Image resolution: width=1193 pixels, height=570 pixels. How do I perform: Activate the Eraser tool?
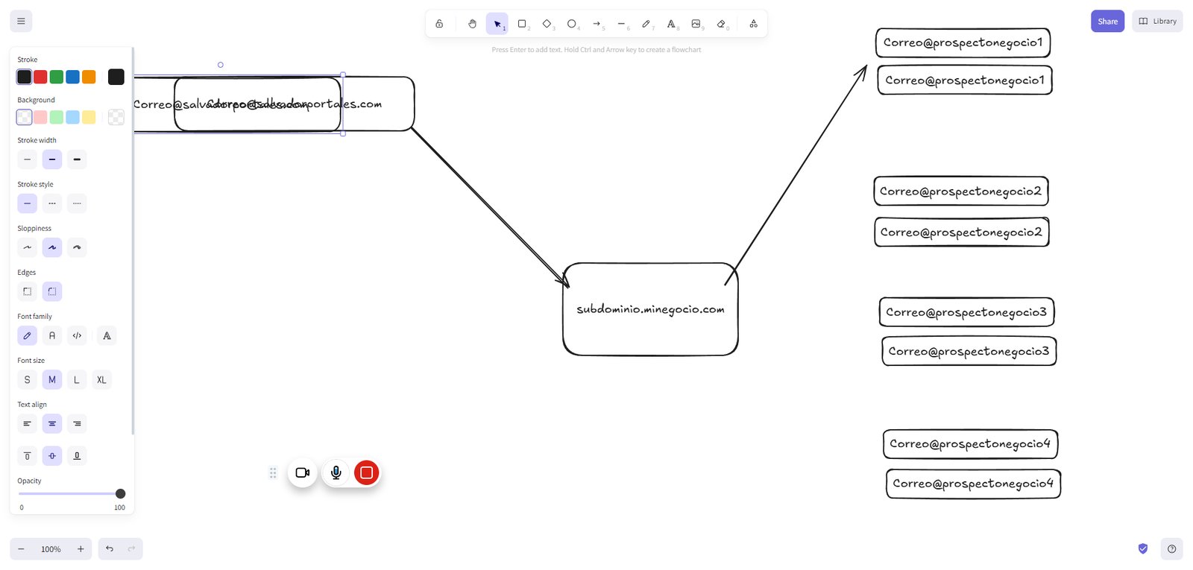721,24
